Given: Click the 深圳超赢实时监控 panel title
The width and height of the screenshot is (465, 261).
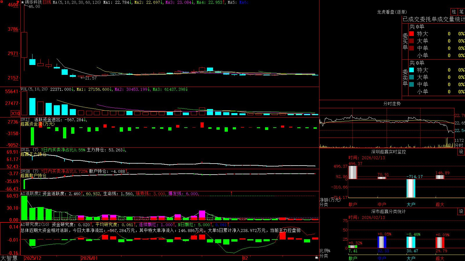Looking at the screenshot, I should point(389,152).
